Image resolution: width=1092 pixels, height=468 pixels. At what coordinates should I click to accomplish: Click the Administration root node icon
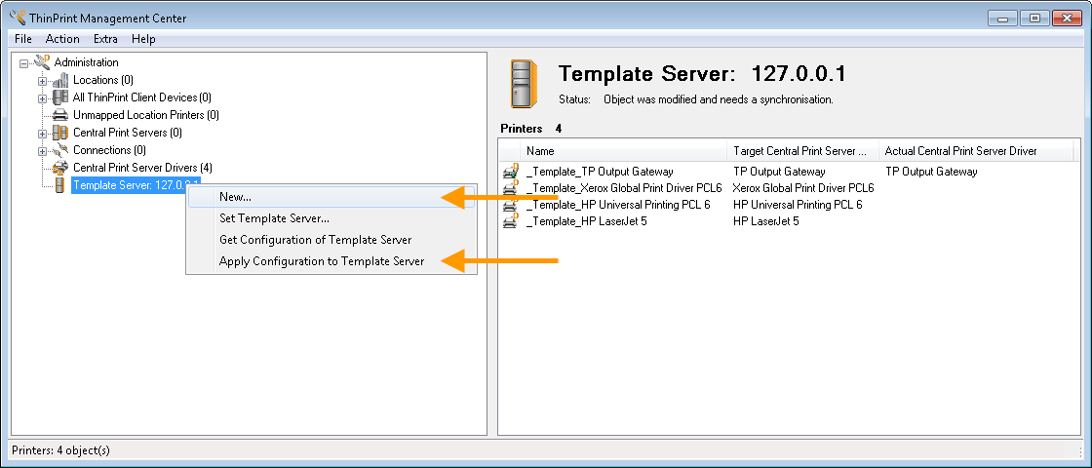point(43,62)
